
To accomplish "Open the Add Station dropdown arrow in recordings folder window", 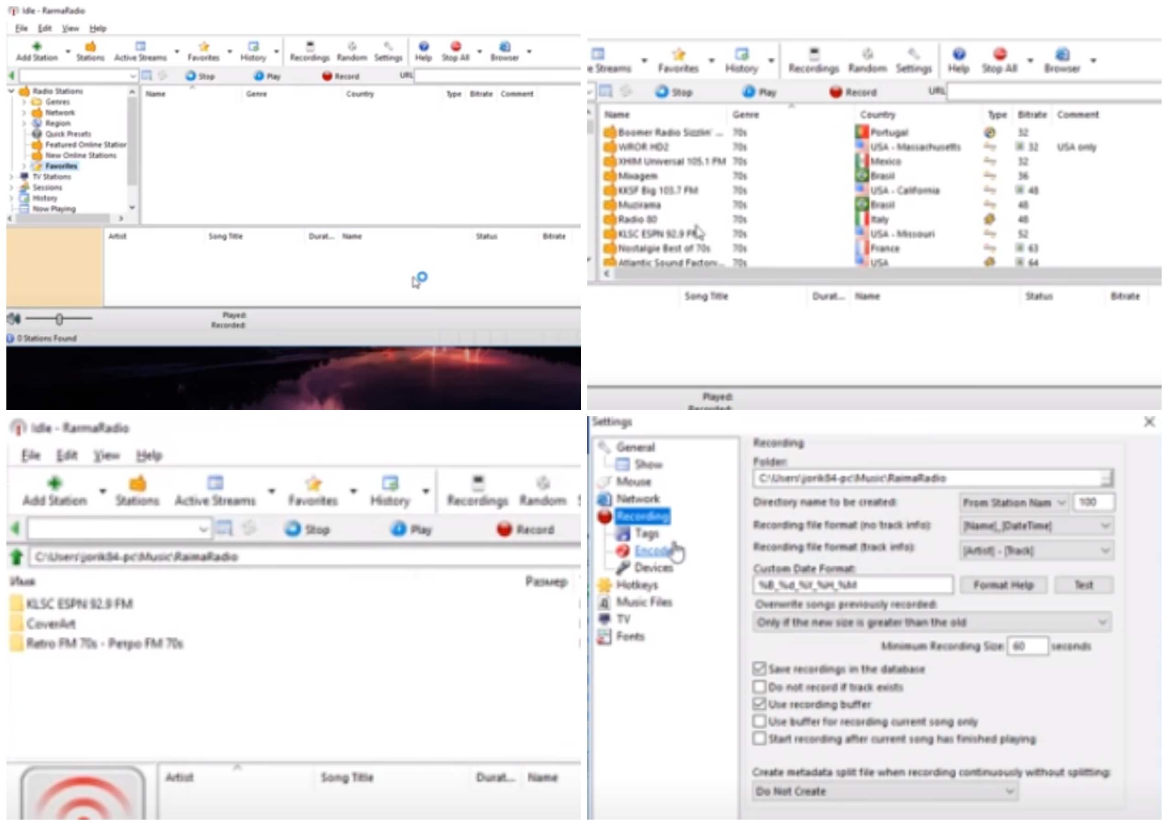I will point(103,491).
